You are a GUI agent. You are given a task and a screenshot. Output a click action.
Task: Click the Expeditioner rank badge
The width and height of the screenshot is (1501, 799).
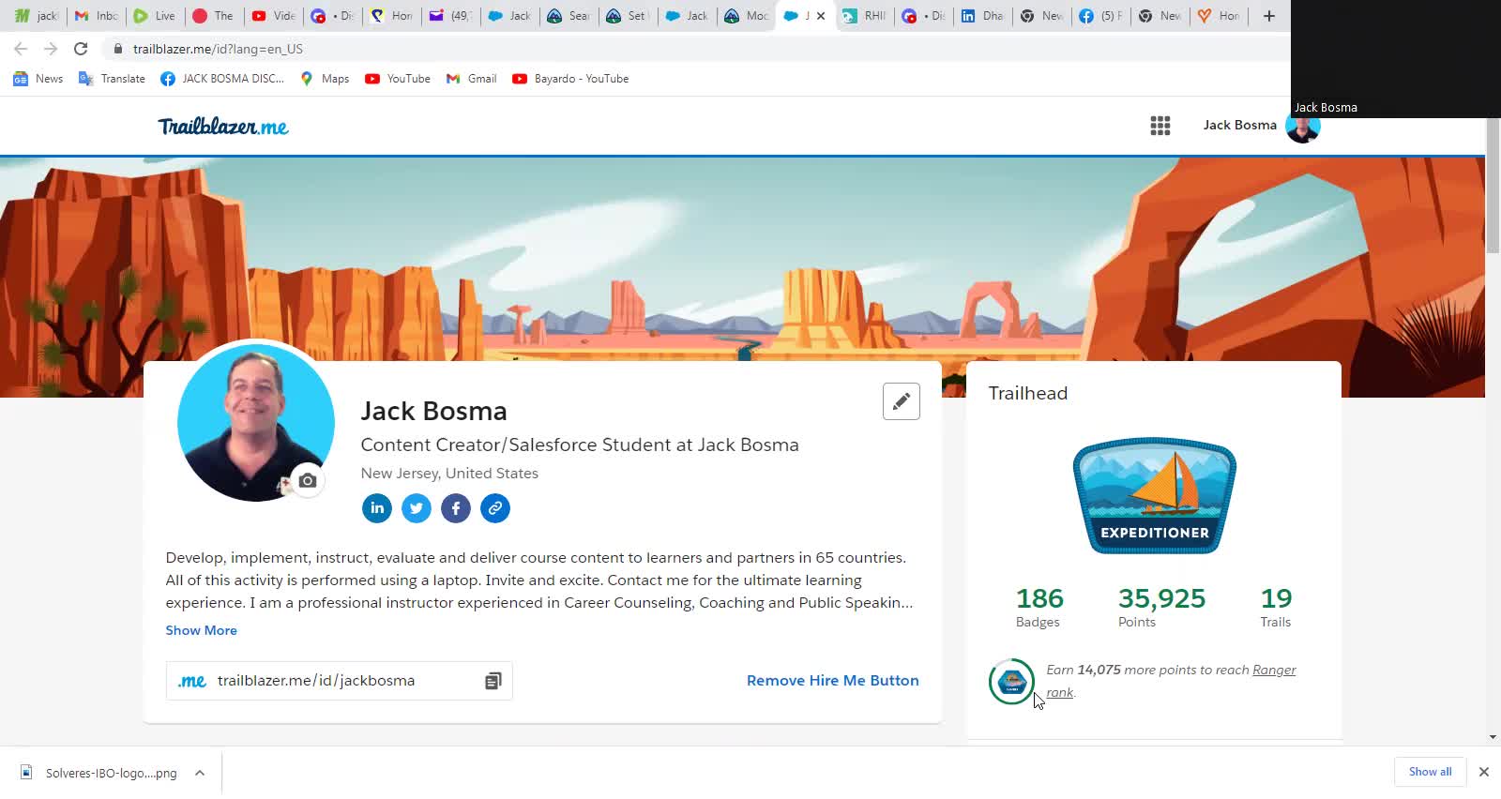[1155, 496]
